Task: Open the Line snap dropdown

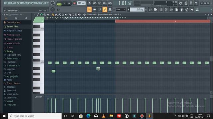Action: (121, 10)
